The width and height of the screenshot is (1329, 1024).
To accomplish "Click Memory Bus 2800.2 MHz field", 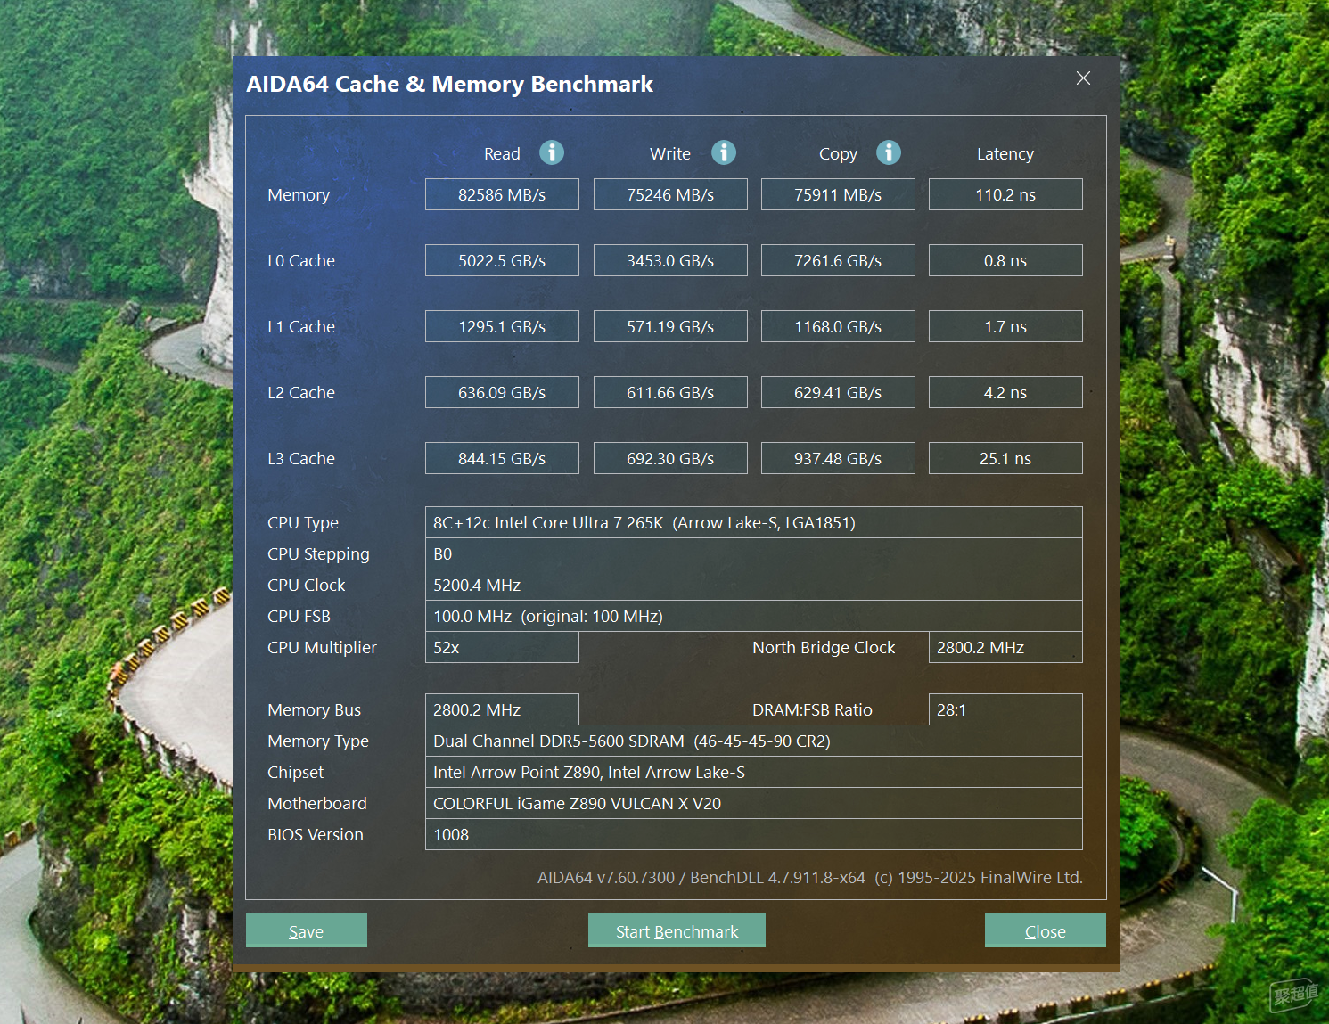I will pos(502,709).
